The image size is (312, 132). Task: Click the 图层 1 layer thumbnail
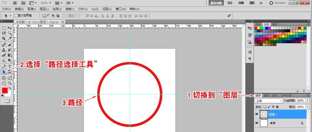(x=264, y=114)
